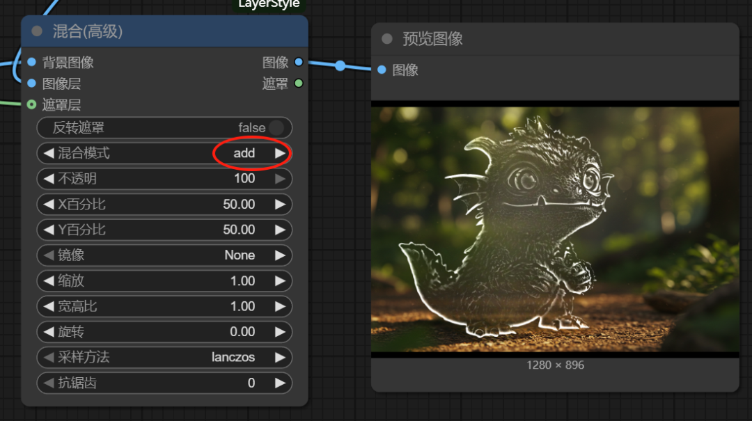Click the X百分比 value 50.00
The width and height of the screenshot is (752, 421).
point(239,205)
